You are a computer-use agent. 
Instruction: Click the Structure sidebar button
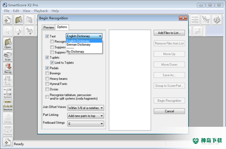click(8, 106)
